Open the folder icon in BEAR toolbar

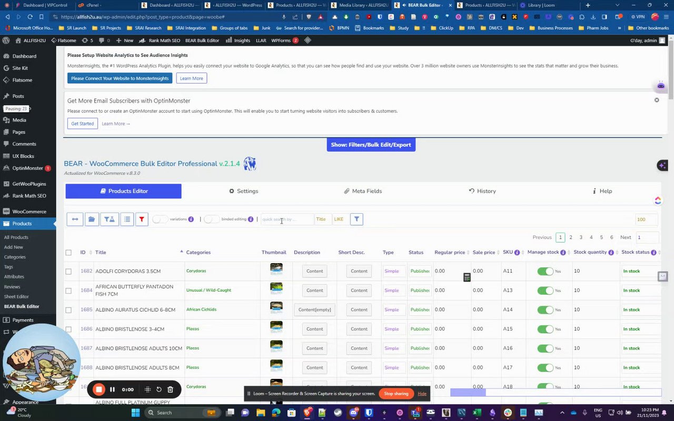(92, 219)
